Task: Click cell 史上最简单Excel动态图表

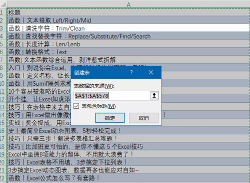Action: pyautogui.click(x=128, y=131)
